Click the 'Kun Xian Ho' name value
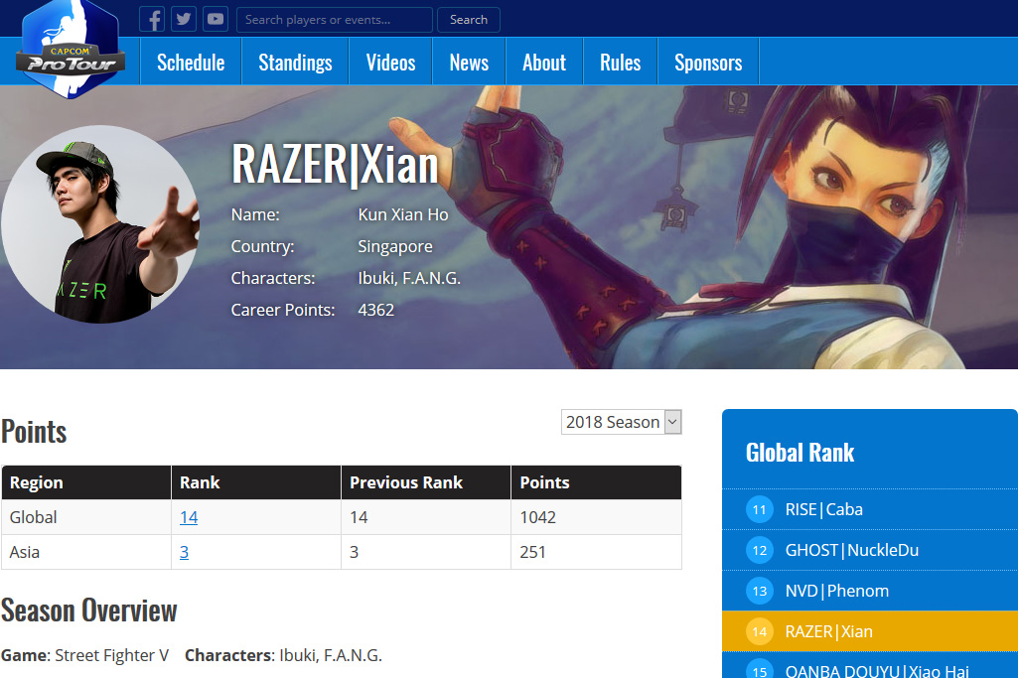The image size is (1018, 678). click(x=403, y=214)
